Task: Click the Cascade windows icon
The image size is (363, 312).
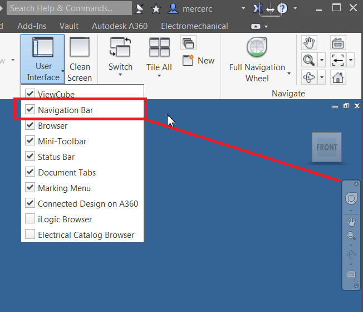Action: tap(188, 43)
